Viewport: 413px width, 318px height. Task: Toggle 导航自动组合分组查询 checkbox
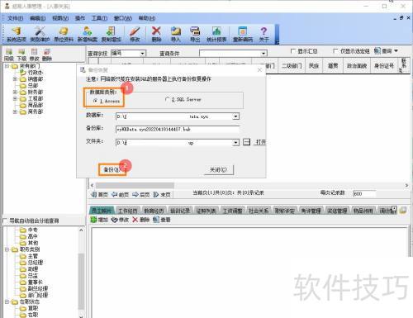(x=5, y=221)
